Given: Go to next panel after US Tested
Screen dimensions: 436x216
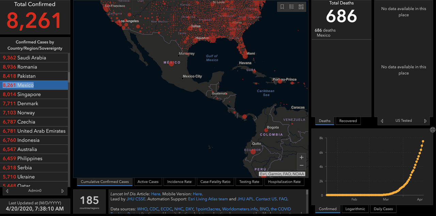Looking at the screenshot, I should (425, 121).
